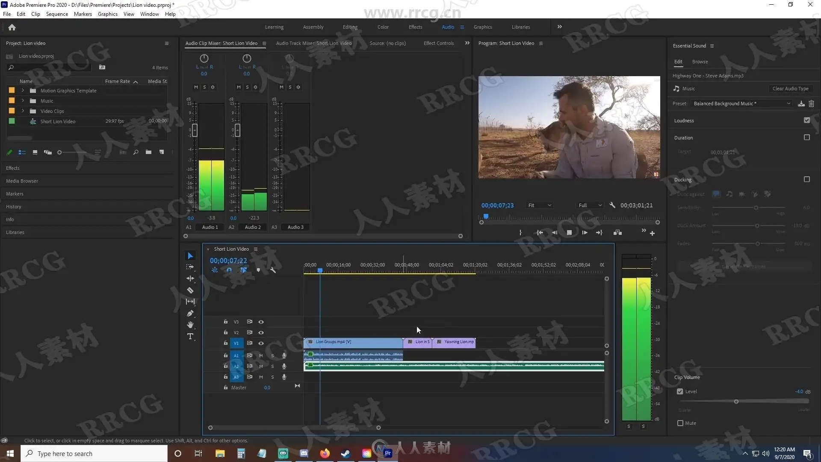Select the Hand tool
This screenshot has width=821, height=462.
[x=190, y=325]
